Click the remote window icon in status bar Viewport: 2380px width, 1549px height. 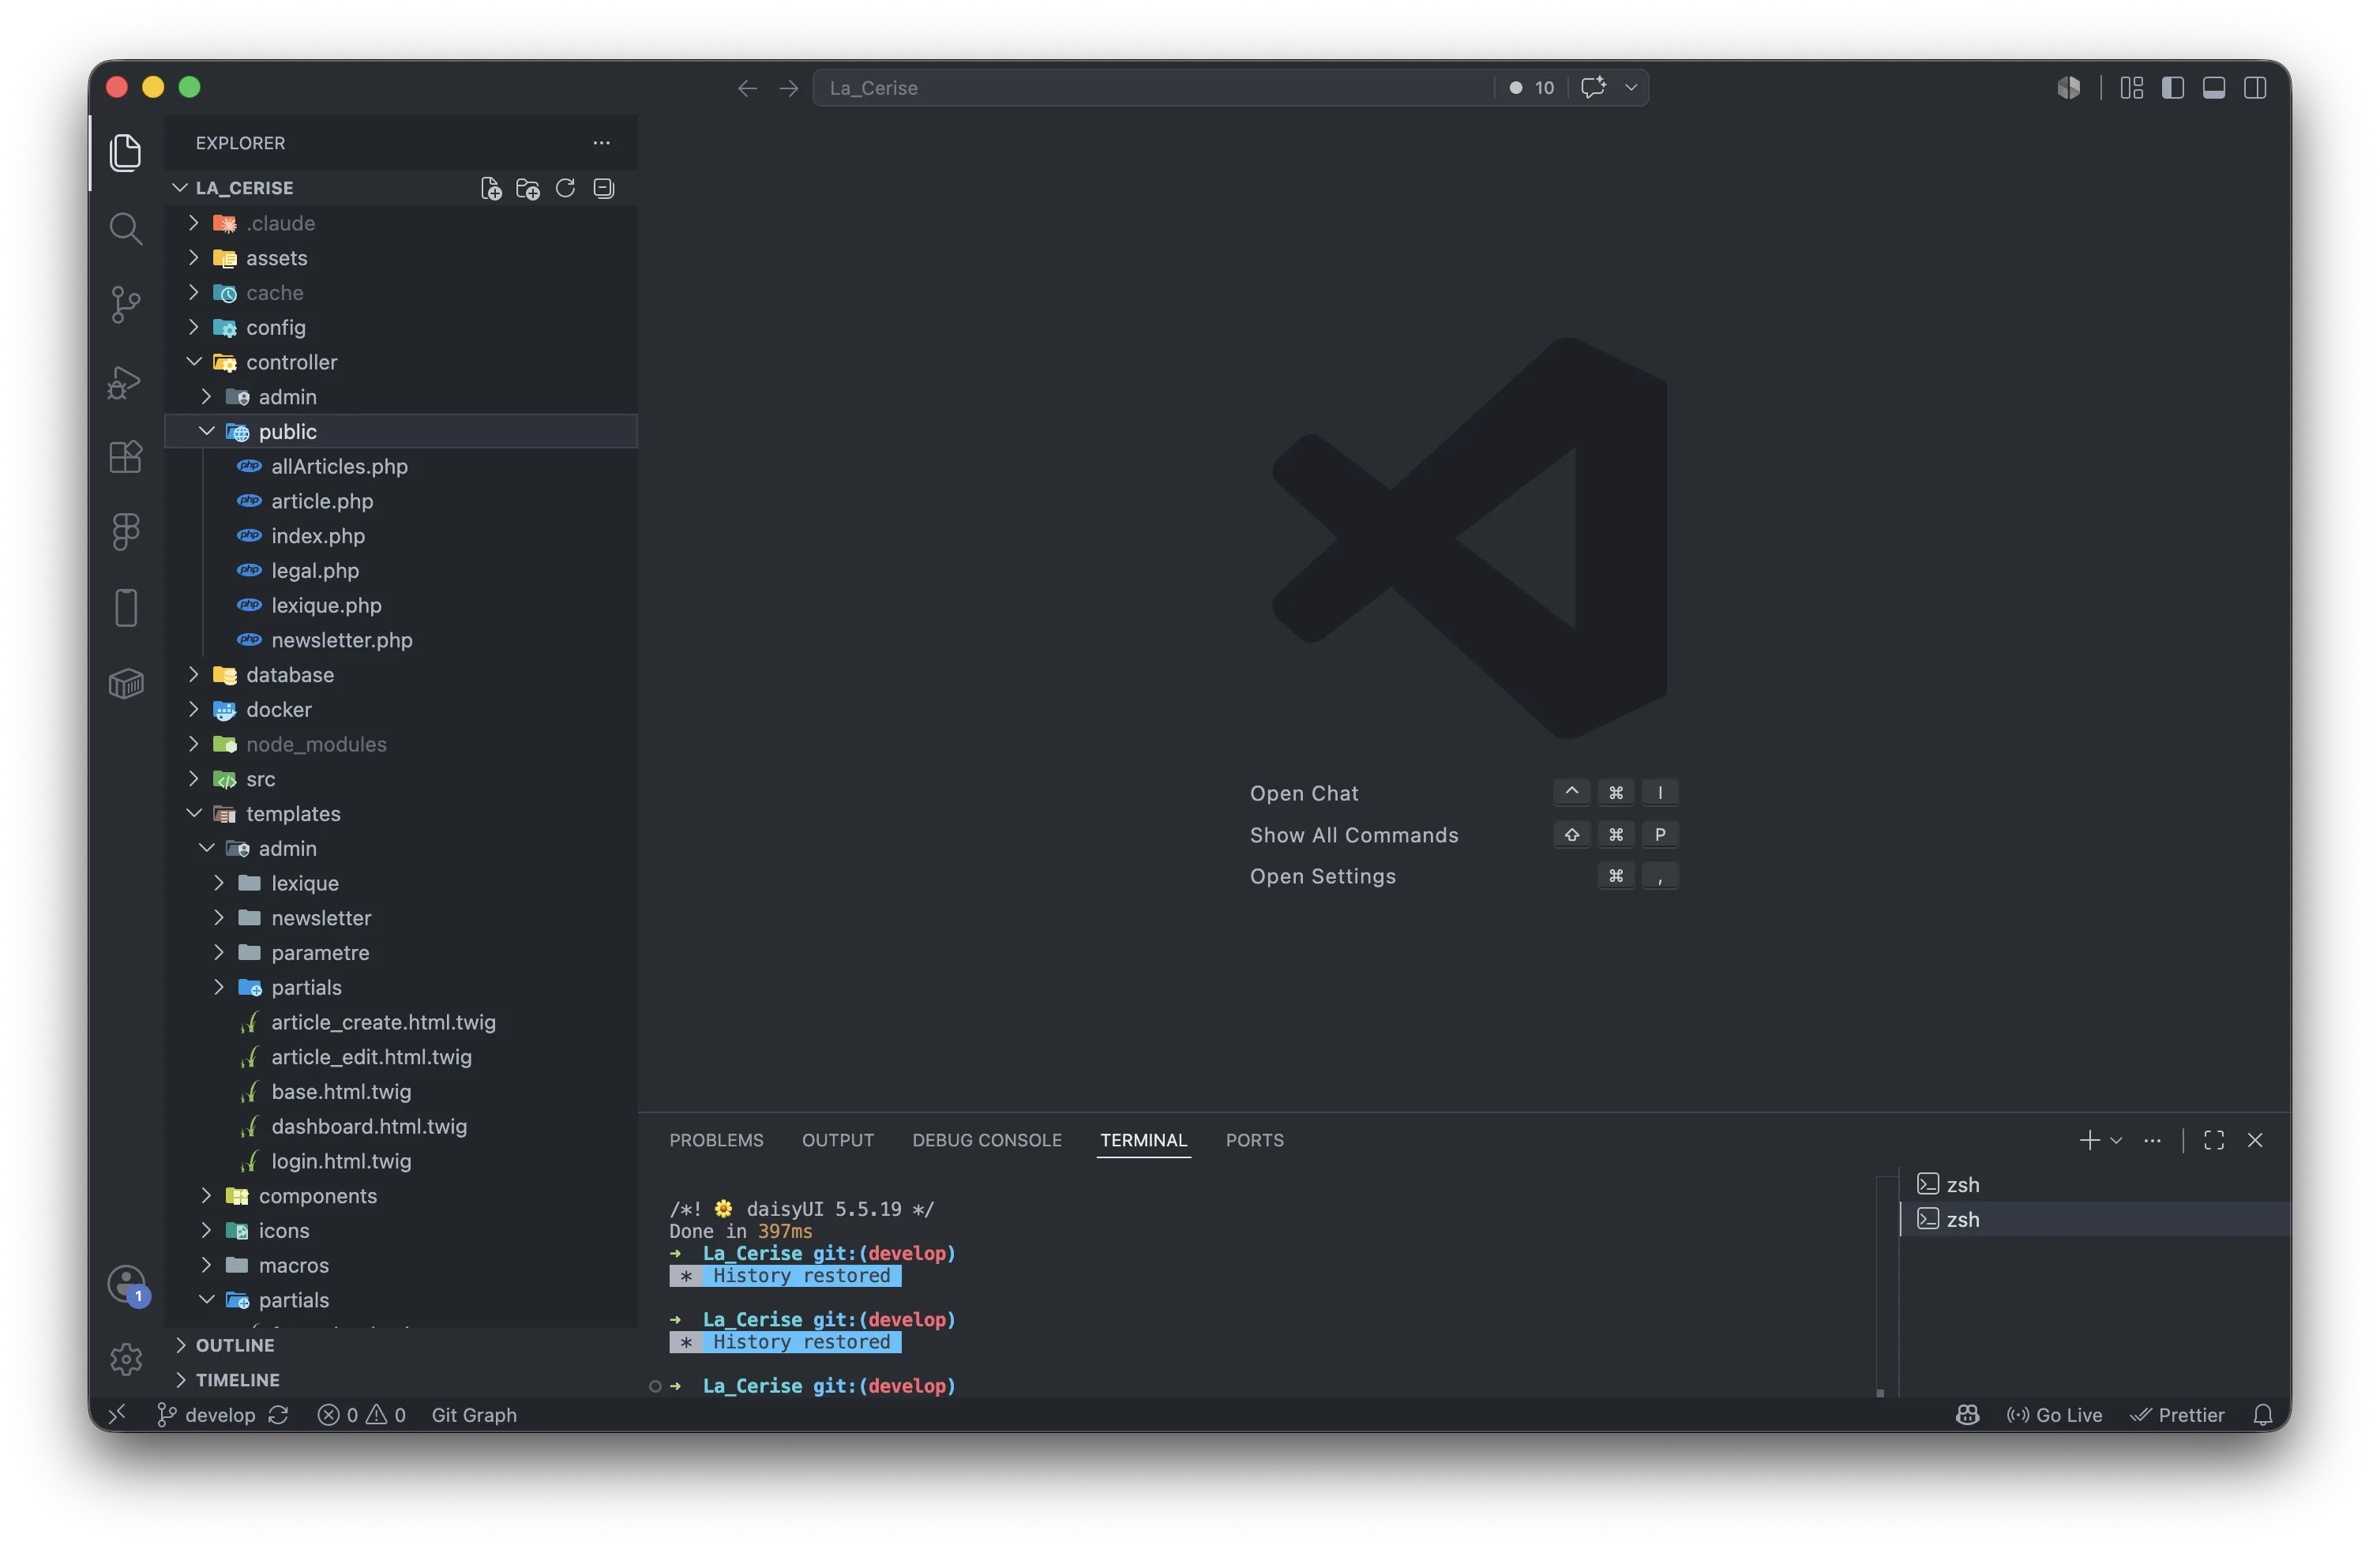tap(117, 1414)
